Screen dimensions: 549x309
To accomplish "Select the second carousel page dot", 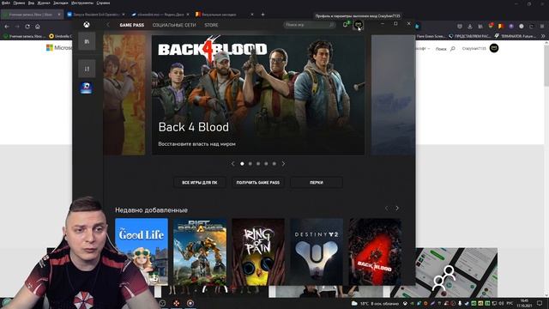I will pyautogui.click(x=250, y=164).
